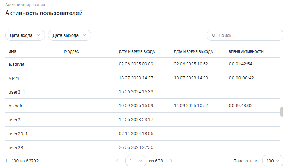This screenshot has width=285, height=168.
Task: Go to next page arrow
Action: pyautogui.click(x=171, y=161)
